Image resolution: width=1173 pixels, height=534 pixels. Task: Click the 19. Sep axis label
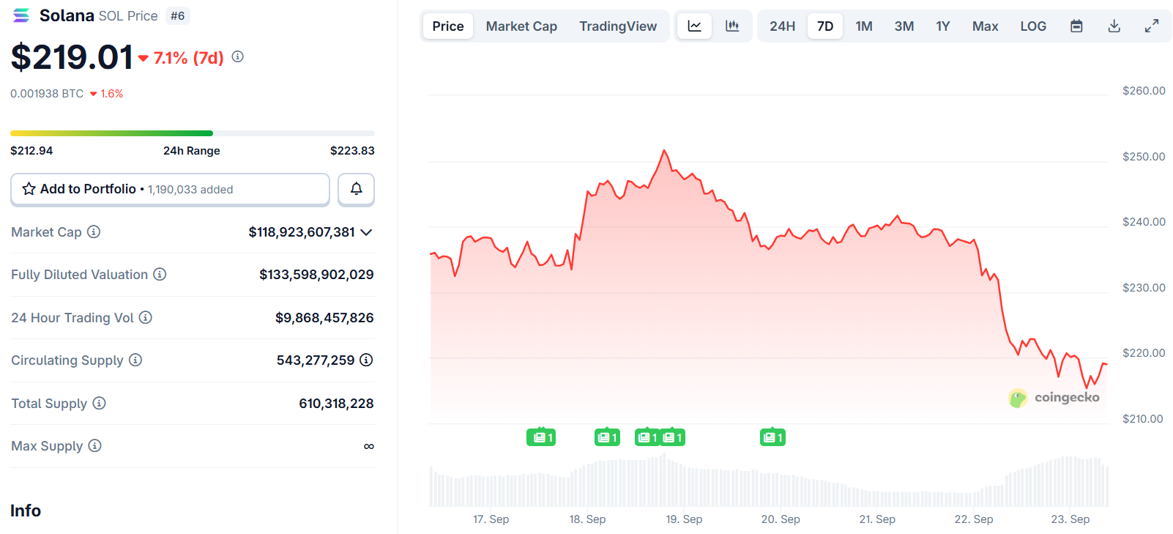click(684, 519)
